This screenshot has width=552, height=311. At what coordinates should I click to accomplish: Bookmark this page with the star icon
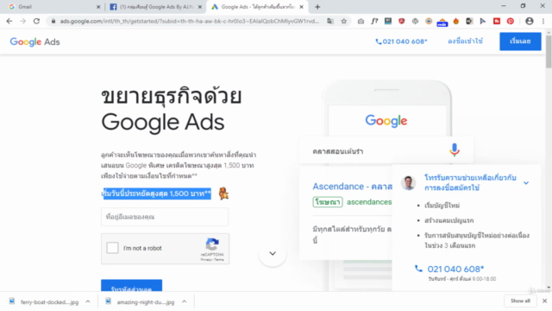(x=344, y=21)
